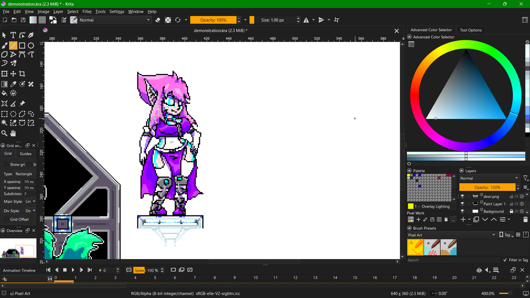Hide Paint Layer 1 using its eye icon
This screenshot has width=530, height=298.
[462, 204]
